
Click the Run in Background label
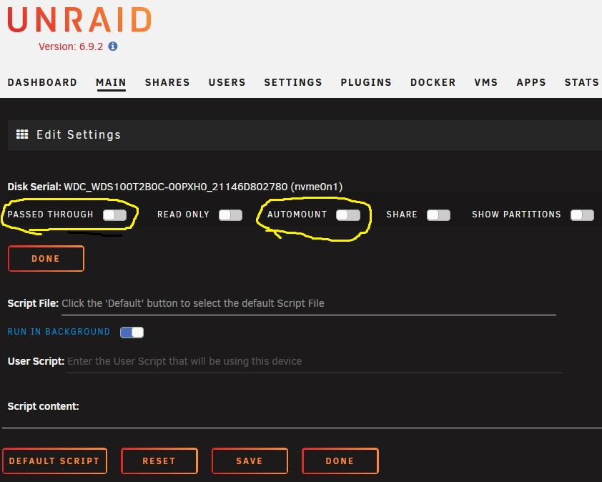pos(59,331)
